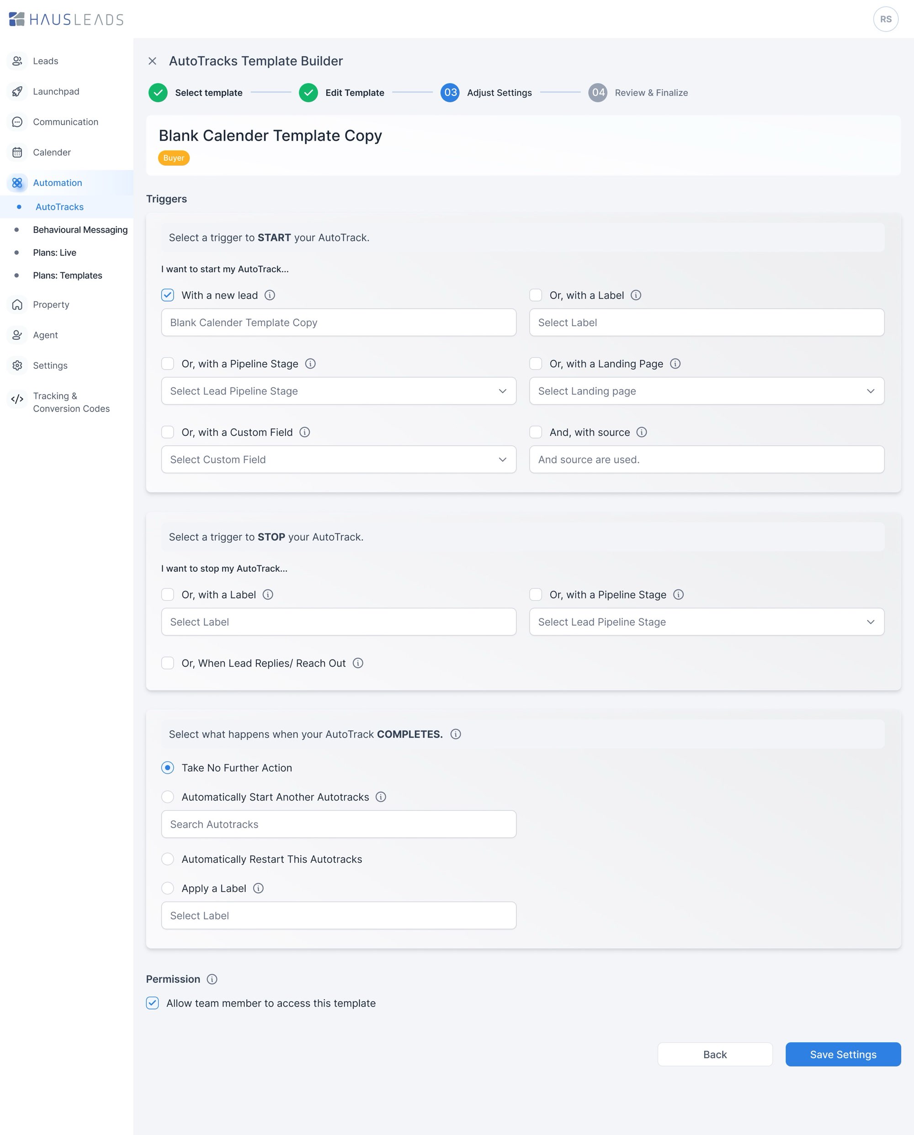914x1135 pixels.
Task: Open start-trigger 'Select Lead Pipeline Stage' dropdown
Action: click(x=339, y=391)
